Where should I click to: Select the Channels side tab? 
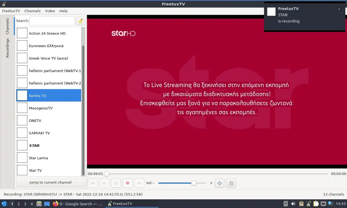tap(7, 26)
